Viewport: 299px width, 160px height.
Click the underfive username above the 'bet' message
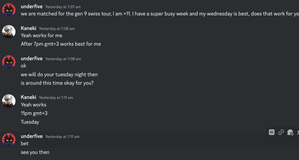click(x=32, y=136)
